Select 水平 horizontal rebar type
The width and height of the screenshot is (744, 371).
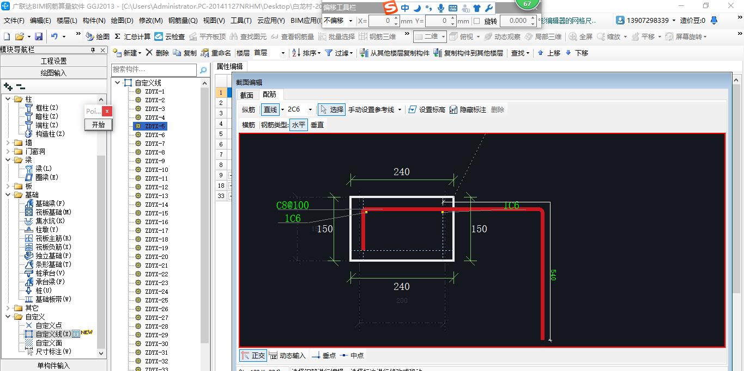[299, 125]
